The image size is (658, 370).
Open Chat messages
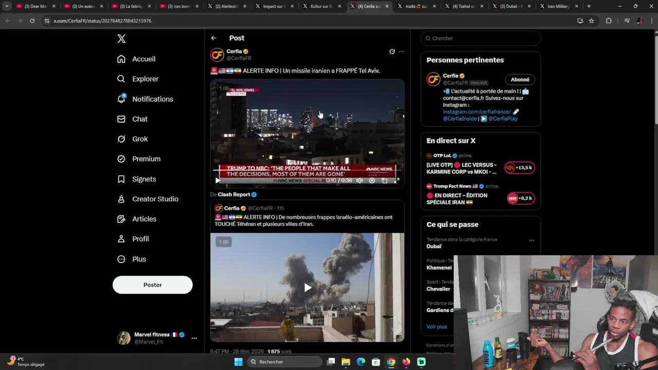pos(132,119)
